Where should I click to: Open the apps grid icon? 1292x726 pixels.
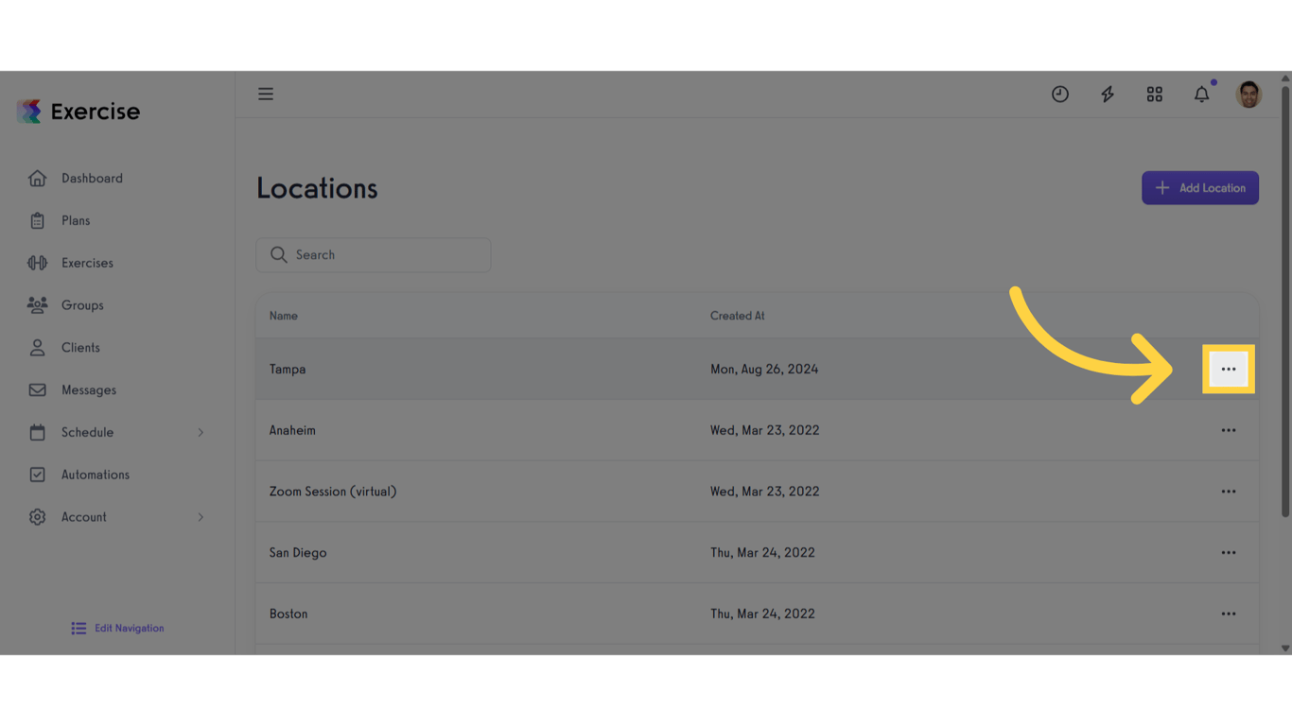coord(1155,94)
